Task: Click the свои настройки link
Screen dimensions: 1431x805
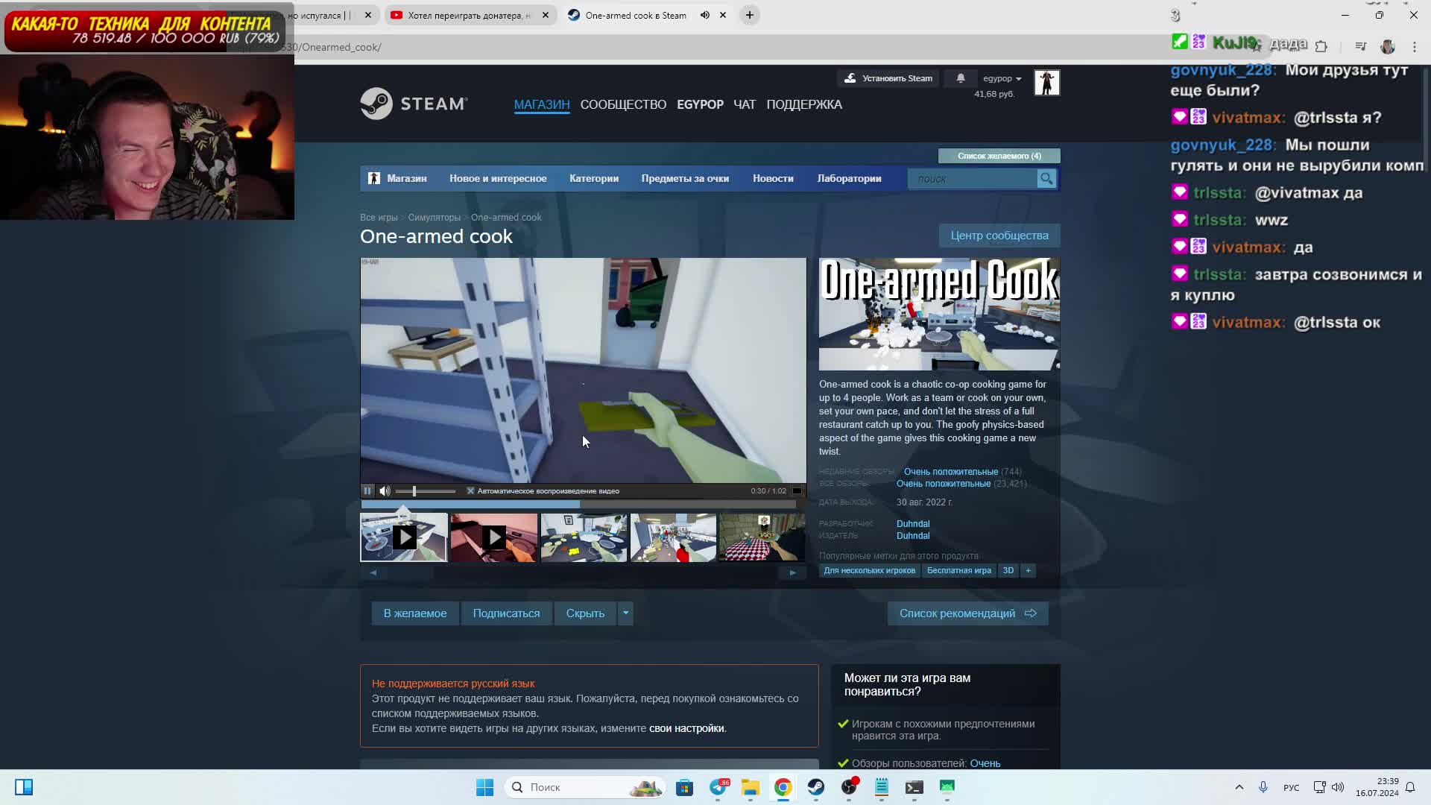Action: click(686, 728)
